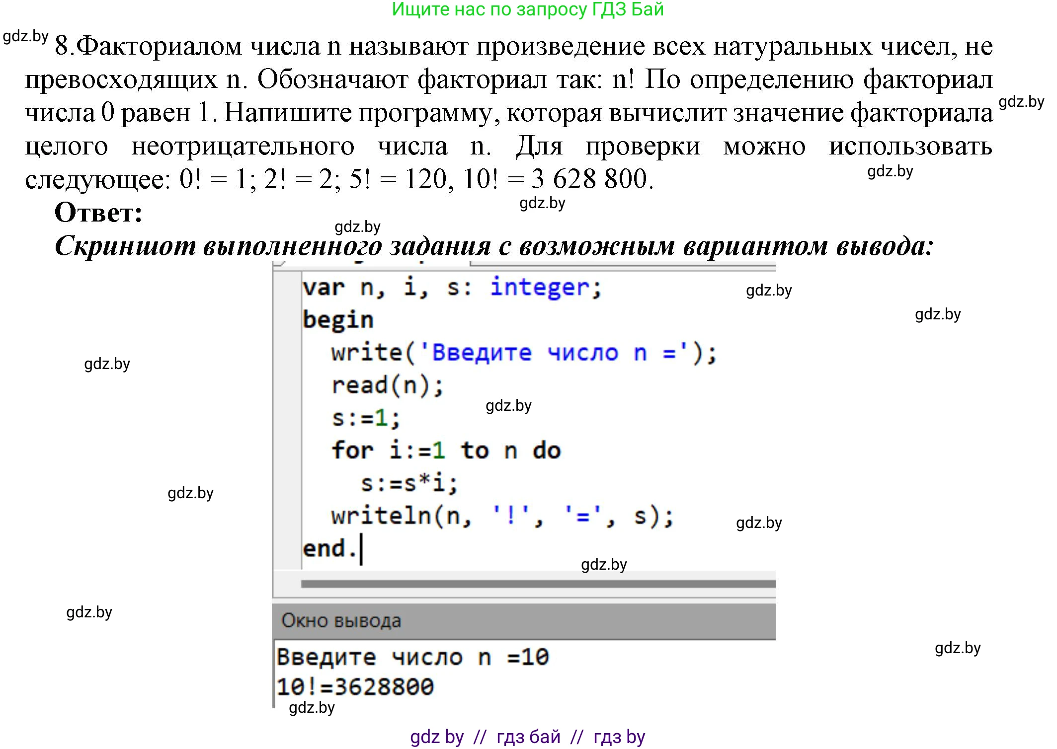This screenshot has width=1057, height=749.
Task: Select the result line "10!=3628800"
Action: pyautogui.click(x=355, y=687)
